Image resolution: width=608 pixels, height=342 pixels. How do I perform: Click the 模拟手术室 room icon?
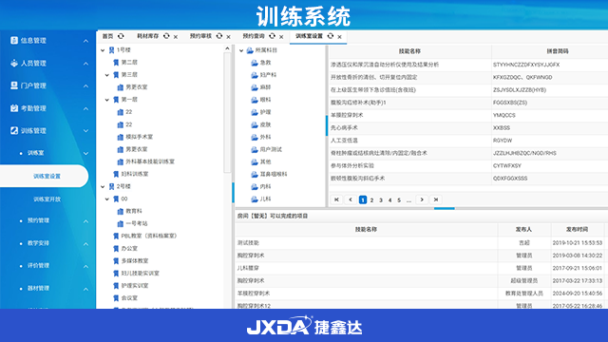click(x=121, y=137)
